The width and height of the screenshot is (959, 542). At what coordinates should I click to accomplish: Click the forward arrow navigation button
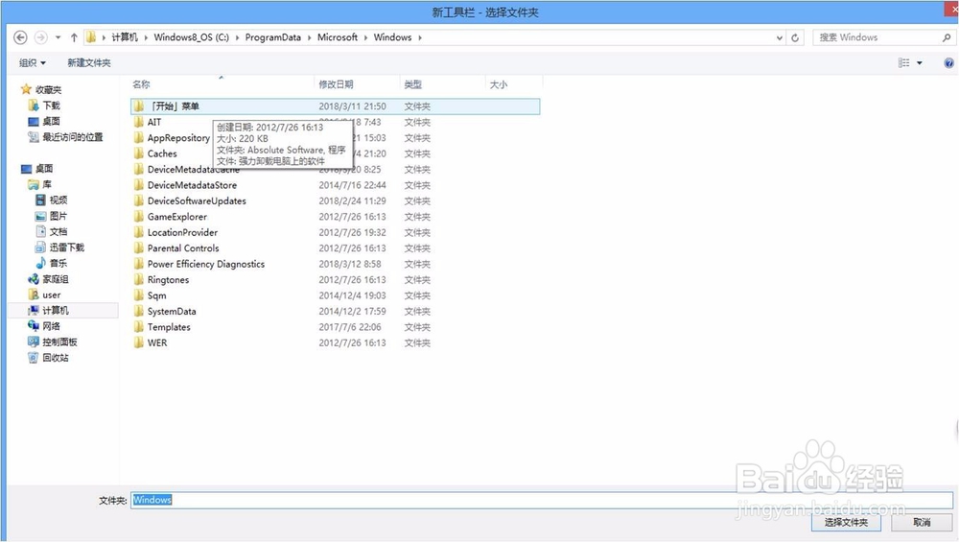point(40,37)
